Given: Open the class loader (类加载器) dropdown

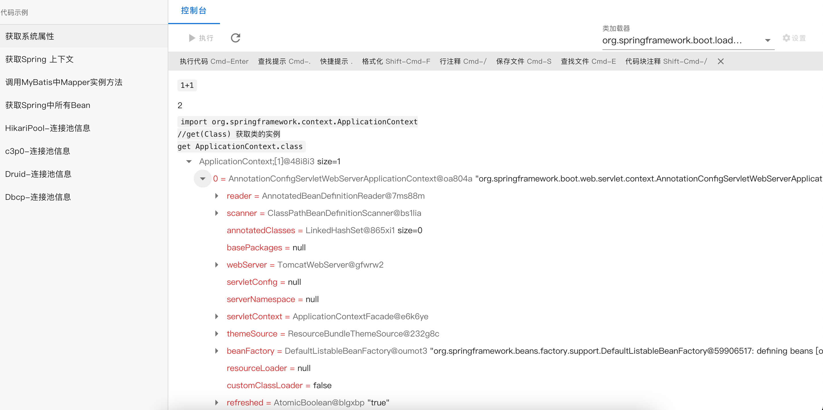Looking at the screenshot, I should [x=767, y=40].
